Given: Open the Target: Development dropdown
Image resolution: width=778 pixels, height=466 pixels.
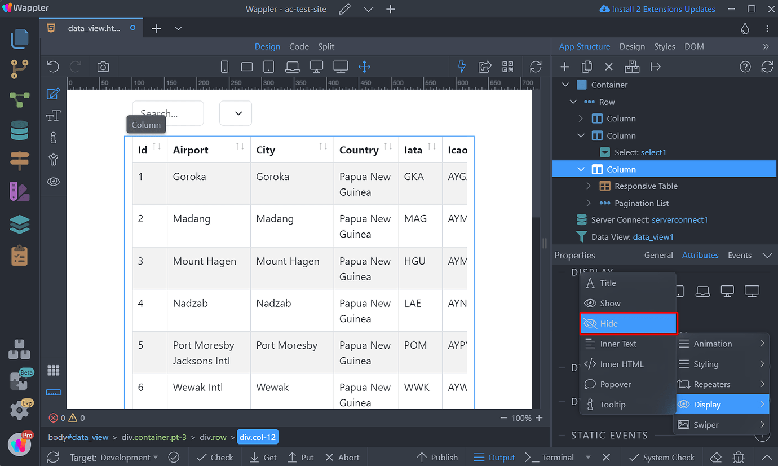Looking at the screenshot, I should 114,458.
